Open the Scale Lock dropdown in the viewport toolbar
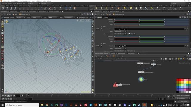Viewport: 191px width, 107px height. [53, 18]
